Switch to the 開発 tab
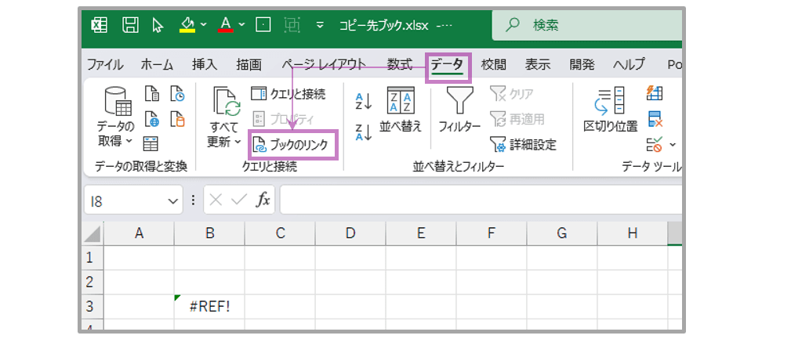The image size is (791, 339). (582, 64)
